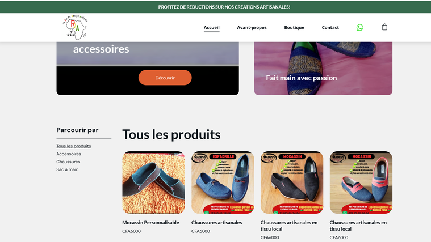Open the Avant-propos menu item
Screen dimensions: 431x242
(x=252, y=27)
